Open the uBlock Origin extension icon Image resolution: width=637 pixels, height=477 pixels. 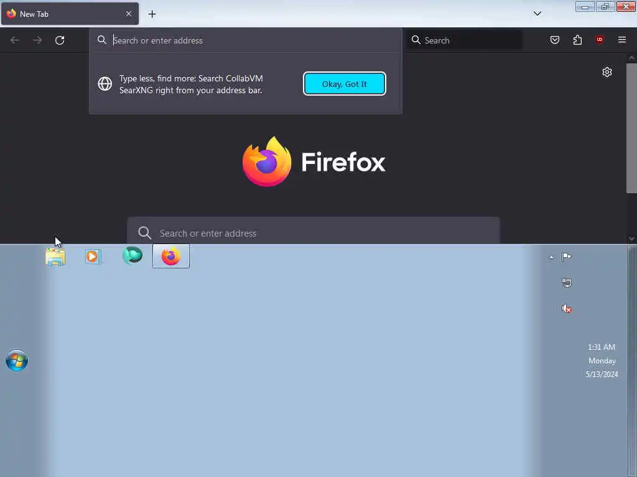coord(599,39)
